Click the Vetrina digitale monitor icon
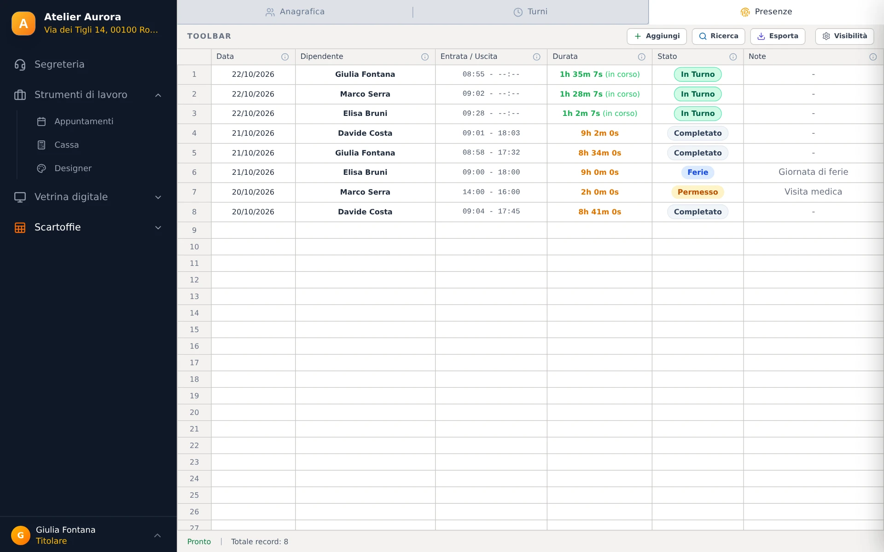 pos(20,197)
